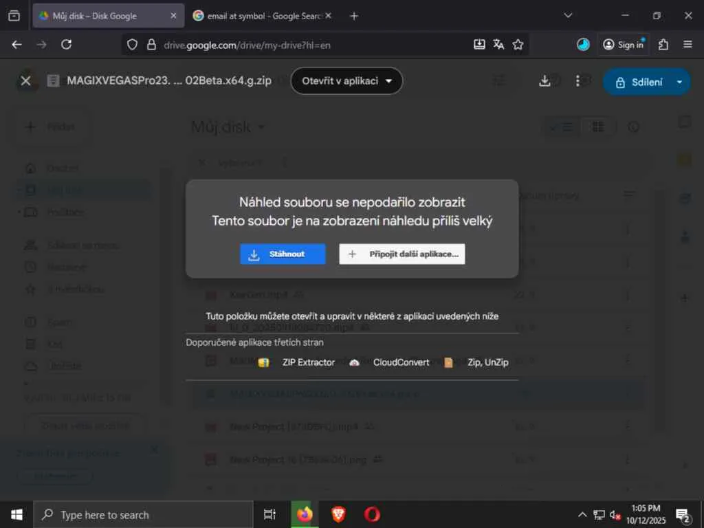The height and width of the screenshot is (528, 704).
Task: Go back to previous page
Action: [17, 45]
